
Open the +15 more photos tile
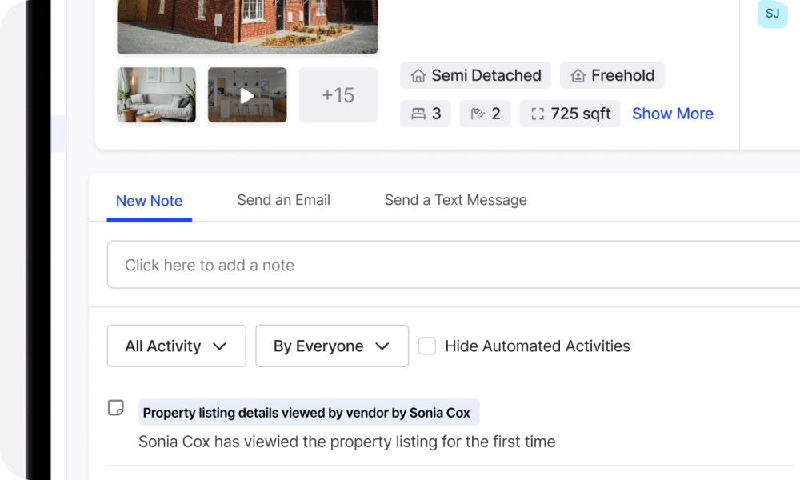click(x=338, y=95)
